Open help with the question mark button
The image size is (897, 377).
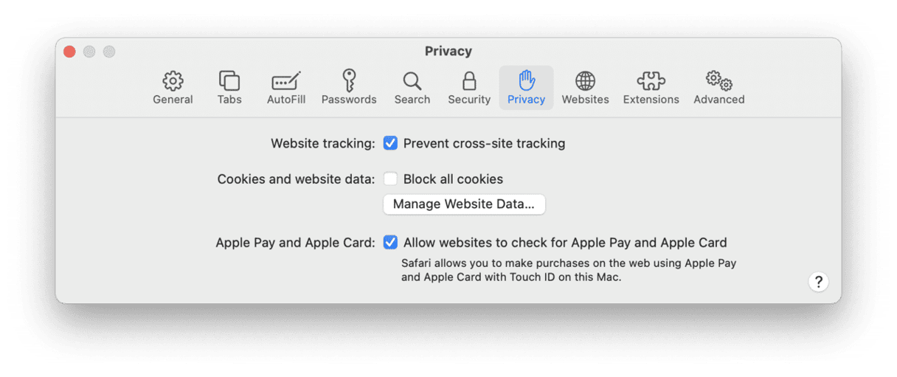[818, 281]
